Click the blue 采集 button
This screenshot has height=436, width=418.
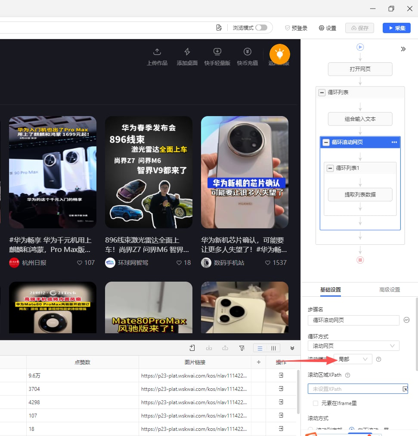tap(396, 28)
